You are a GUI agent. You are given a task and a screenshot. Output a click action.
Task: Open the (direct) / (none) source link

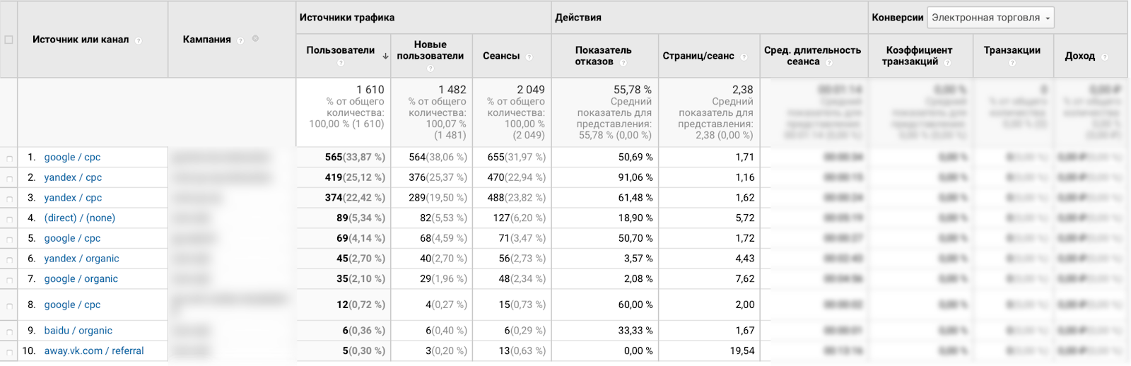point(79,218)
